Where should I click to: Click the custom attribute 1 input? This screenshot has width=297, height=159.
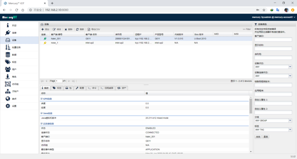click(273, 103)
